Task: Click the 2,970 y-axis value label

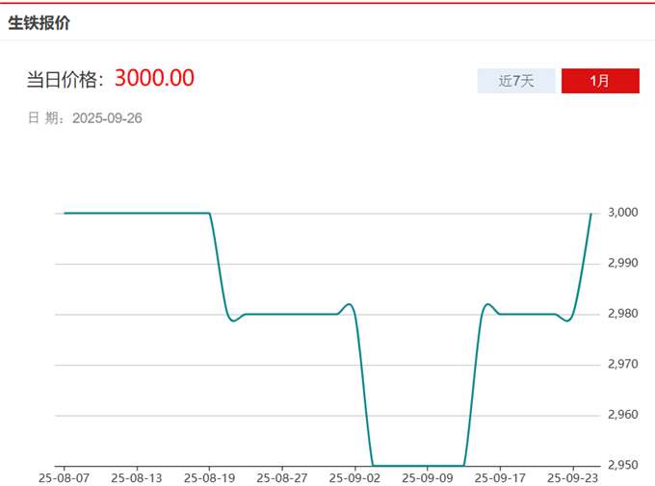Action: coord(623,364)
